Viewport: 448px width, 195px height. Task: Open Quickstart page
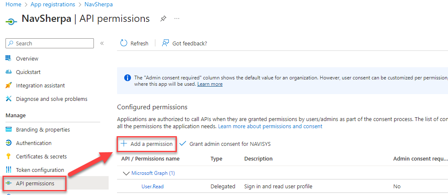(x=28, y=72)
